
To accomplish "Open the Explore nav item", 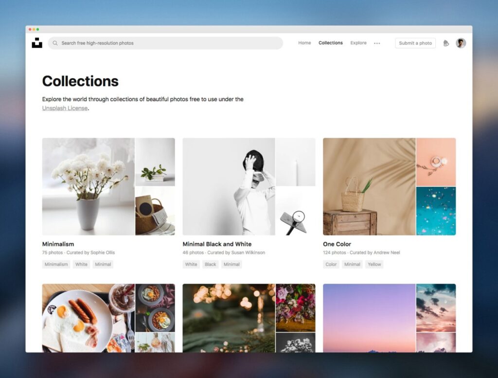I will pos(358,43).
